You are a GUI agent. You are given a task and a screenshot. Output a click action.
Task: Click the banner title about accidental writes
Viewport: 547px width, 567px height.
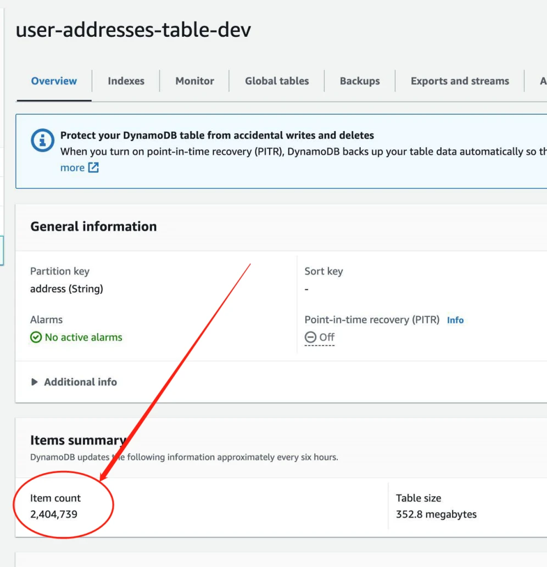(217, 135)
